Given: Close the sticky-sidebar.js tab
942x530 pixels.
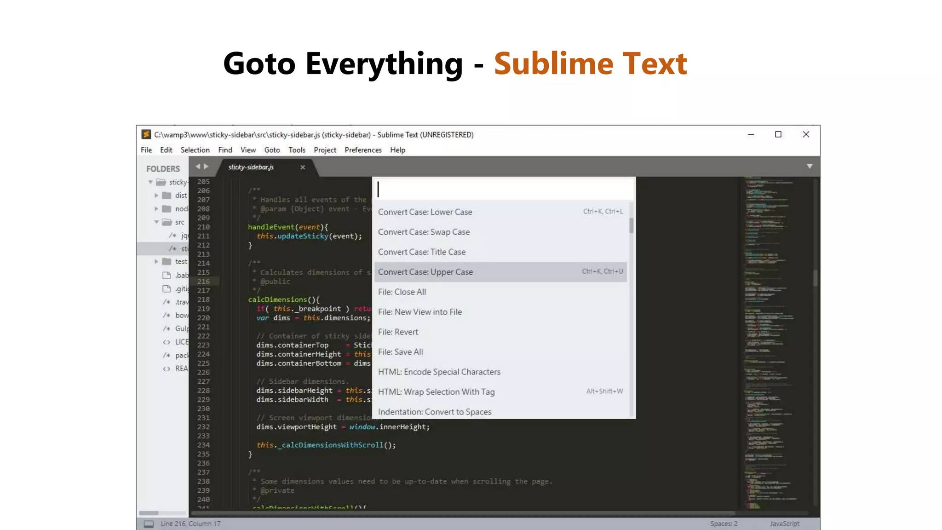Looking at the screenshot, I should pyautogui.click(x=303, y=167).
